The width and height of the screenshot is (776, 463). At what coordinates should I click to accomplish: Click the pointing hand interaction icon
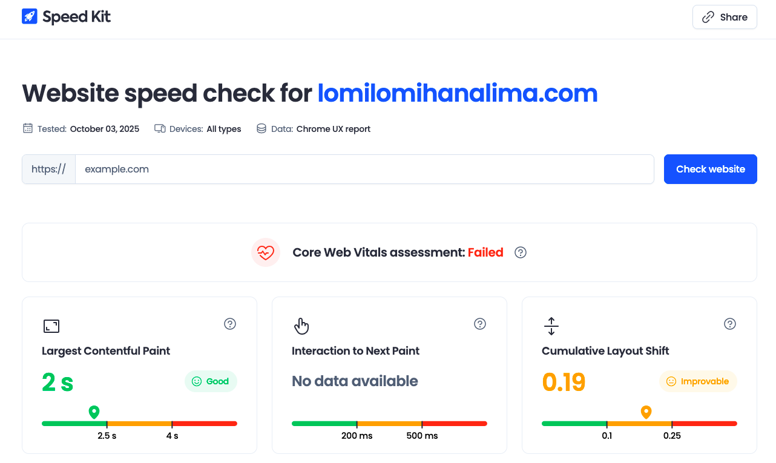pos(301,326)
